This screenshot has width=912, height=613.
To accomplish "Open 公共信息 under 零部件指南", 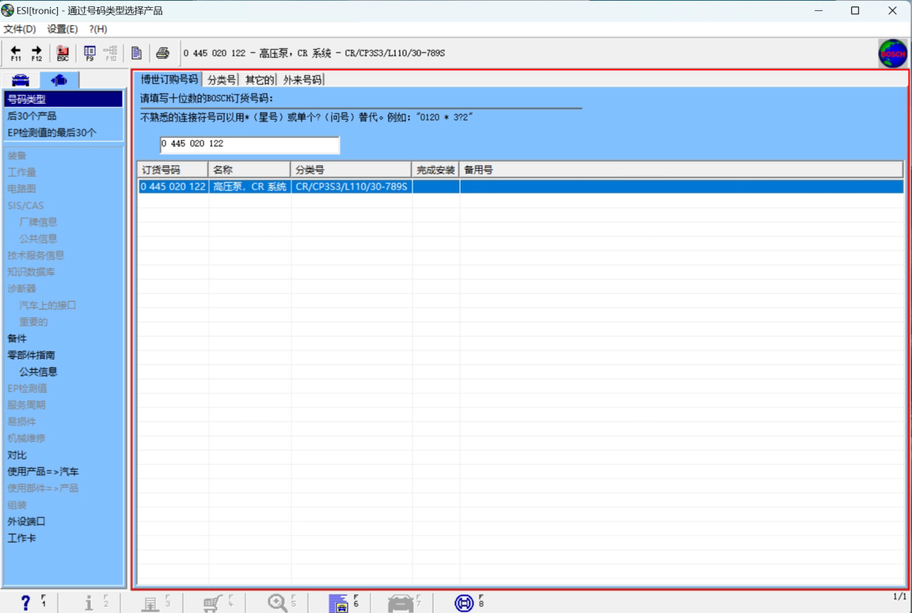I will [x=38, y=371].
